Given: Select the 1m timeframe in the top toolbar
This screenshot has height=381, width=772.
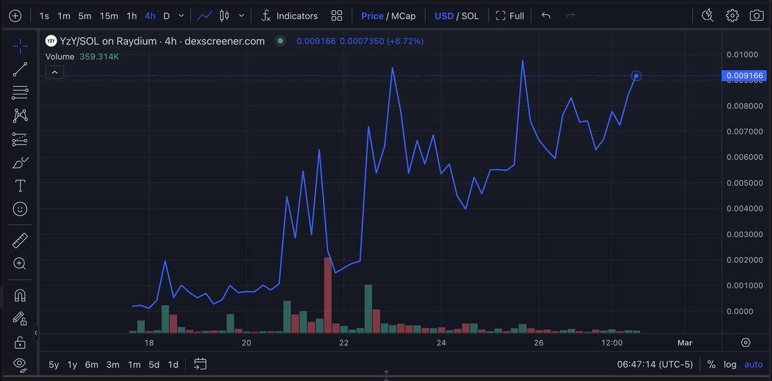Looking at the screenshot, I should coord(64,15).
